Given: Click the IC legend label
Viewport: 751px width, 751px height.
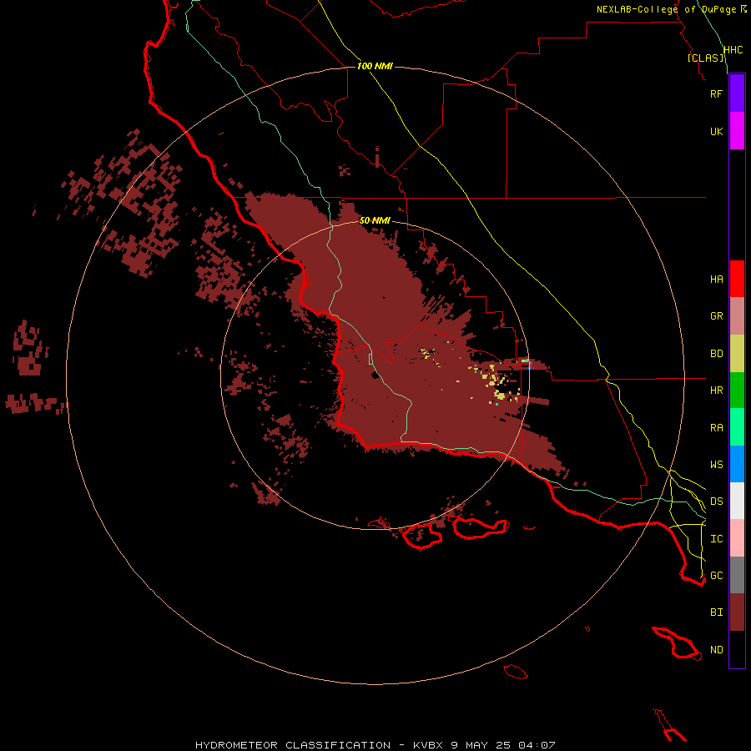Looking at the screenshot, I should click(x=716, y=539).
